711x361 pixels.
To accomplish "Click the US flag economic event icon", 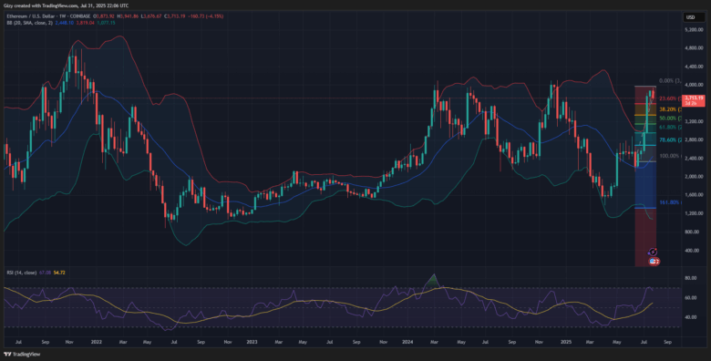I will coord(653,262).
